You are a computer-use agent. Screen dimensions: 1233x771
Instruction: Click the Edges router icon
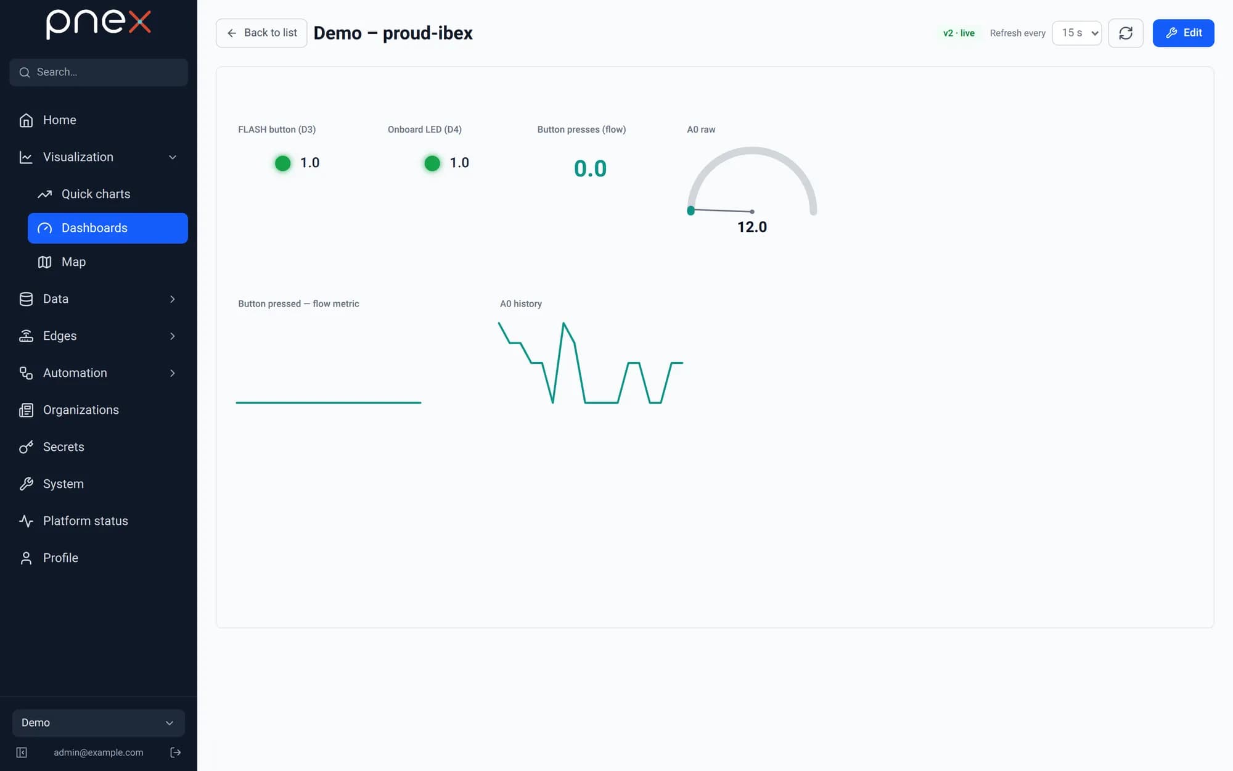26,336
